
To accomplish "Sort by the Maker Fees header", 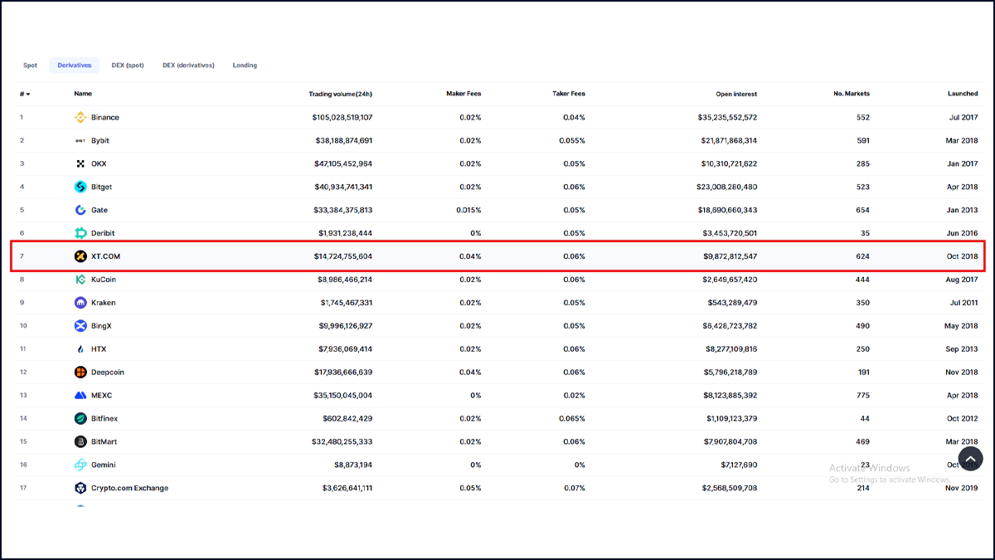I will (464, 95).
